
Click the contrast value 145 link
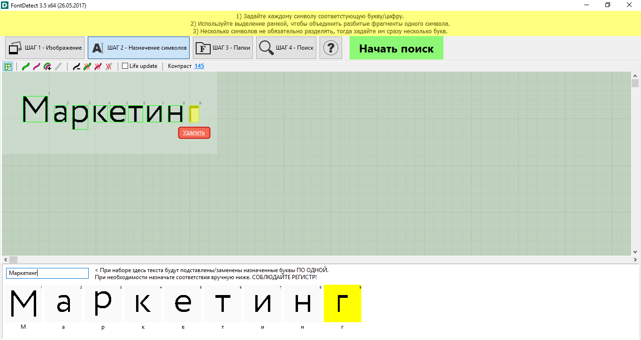coord(199,66)
